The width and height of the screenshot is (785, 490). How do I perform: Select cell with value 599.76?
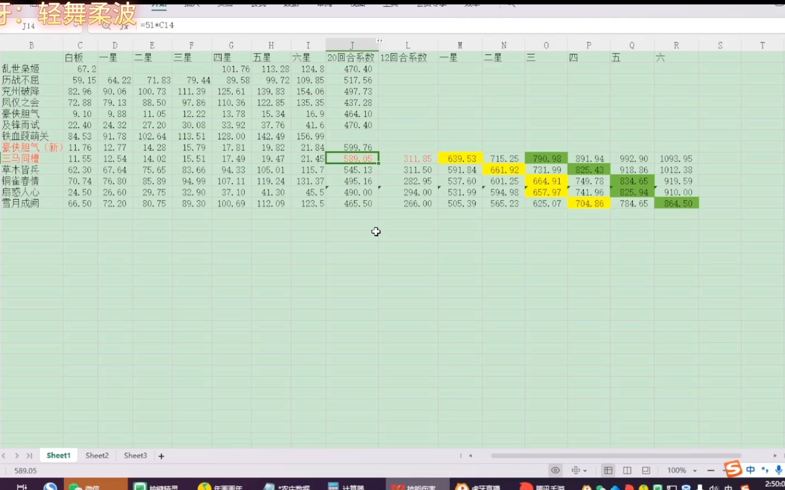point(352,147)
